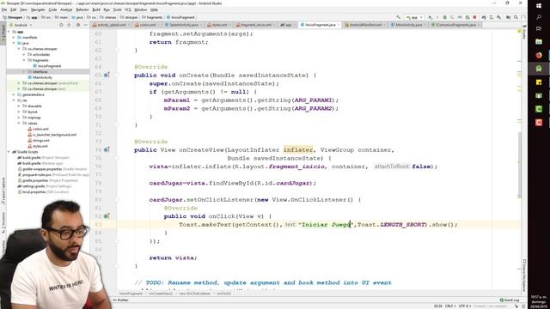Click the fragment_inicio layout reference in code

coord(296,167)
